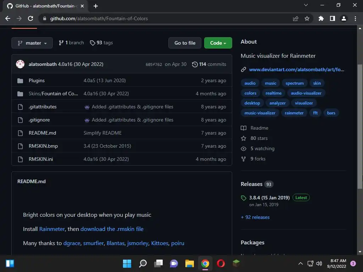Open the 3.8.4 (15 Jan 2019) release
The height and width of the screenshot is (272, 363).
(269, 198)
